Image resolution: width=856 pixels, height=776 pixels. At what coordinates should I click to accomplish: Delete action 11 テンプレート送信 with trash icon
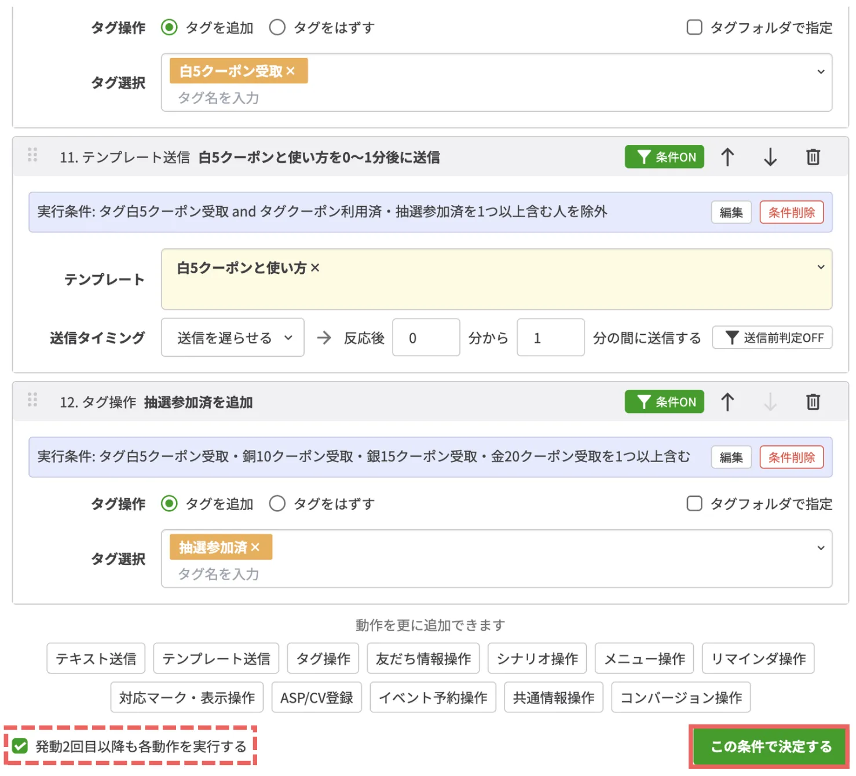(813, 157)
